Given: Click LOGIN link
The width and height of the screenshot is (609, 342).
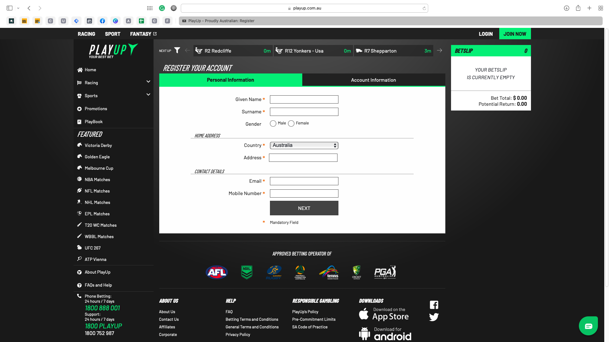Looking at the screenshot, I should [486, 34].
